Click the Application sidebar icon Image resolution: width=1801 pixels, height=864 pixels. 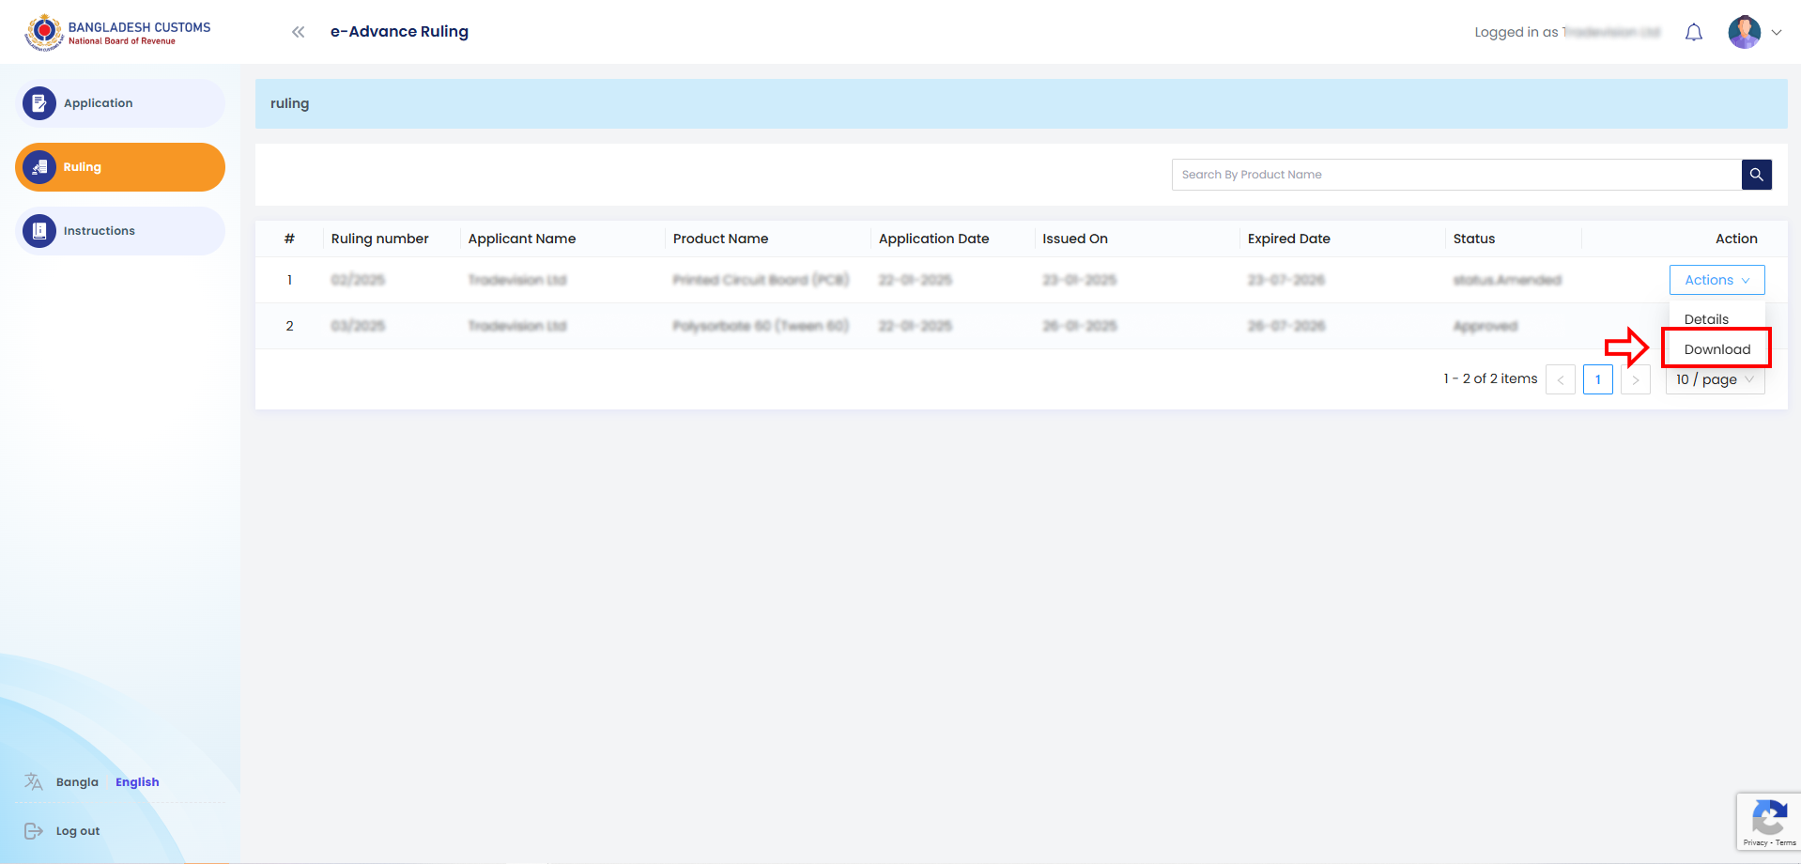click(x=39, y=103)
